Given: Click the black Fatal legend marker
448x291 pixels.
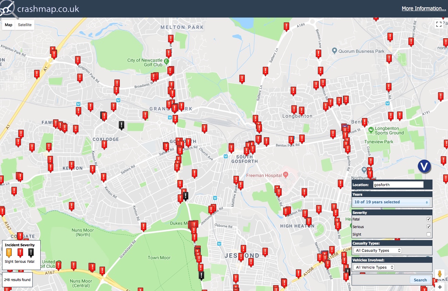Looking at the screenshot, I should (x=31, y=253).
